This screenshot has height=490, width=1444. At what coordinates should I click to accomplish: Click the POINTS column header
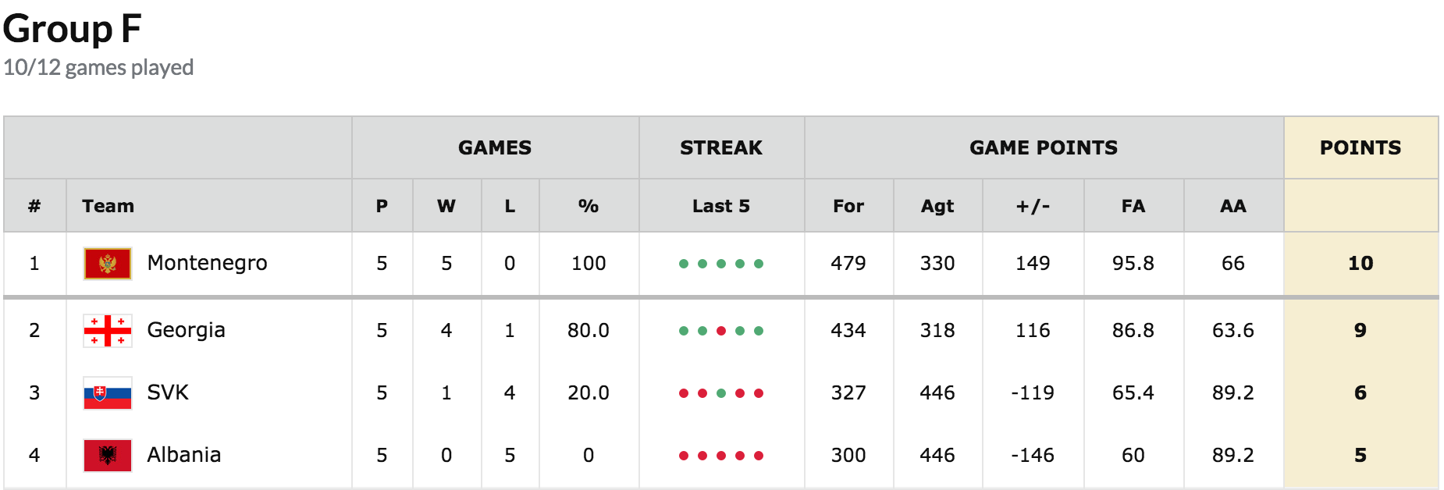(1360, 147)
